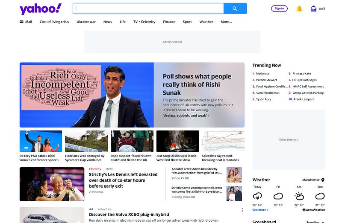
Task: Expand the More... navigation menu
Action: point(226,22)
